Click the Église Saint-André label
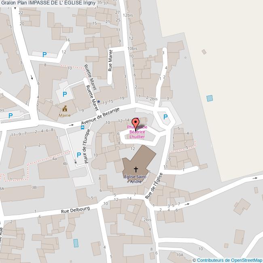Image resolution: width=263 pixels, height=263 pixels. (x=136, y=179)
